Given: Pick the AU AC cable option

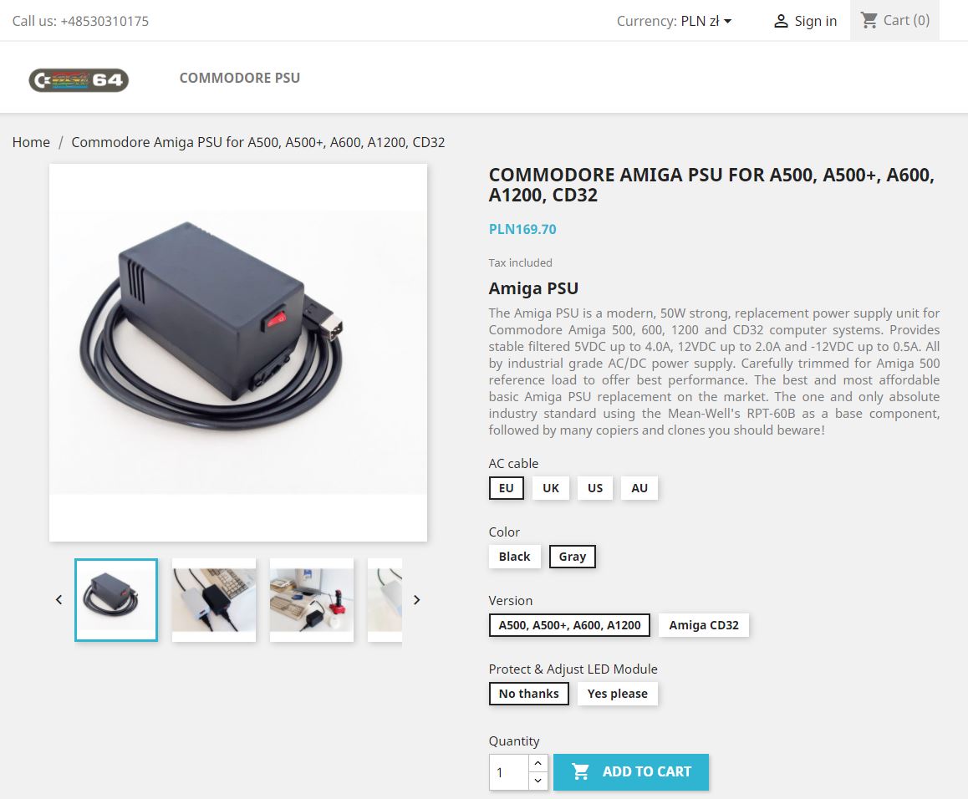Looking at the screenshot, I should 639,488.
